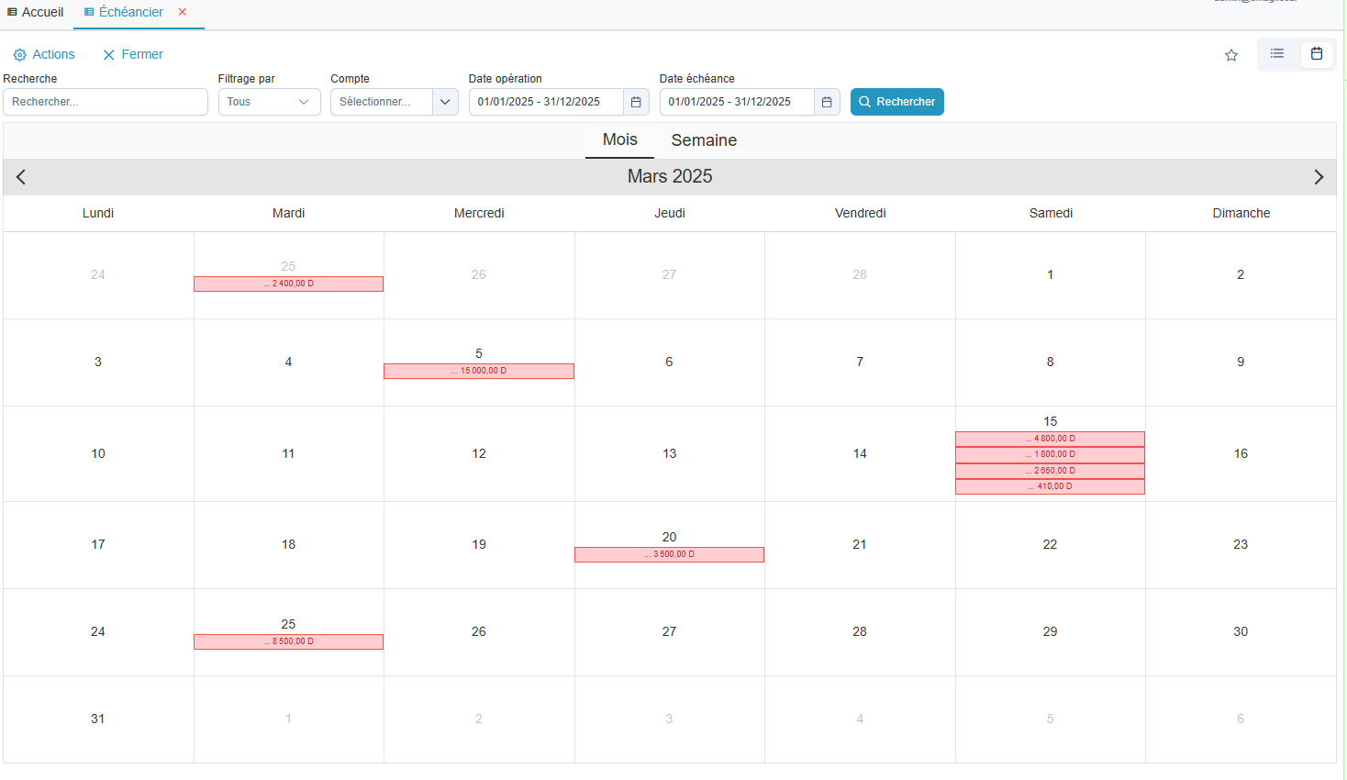Click the Fermer button

click(x=133, y=55)
